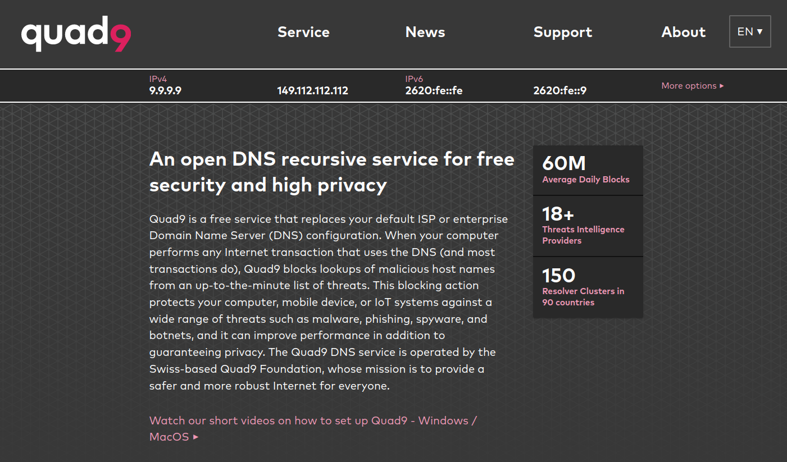
Task: Click the 2620:fe::fe IPv6 address
Action: click(x=434, y=90)
